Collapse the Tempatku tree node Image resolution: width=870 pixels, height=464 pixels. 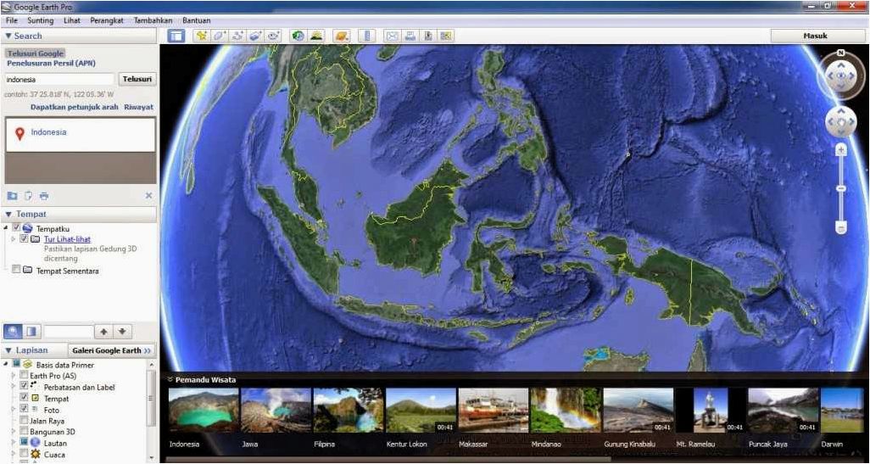[6, 228]
